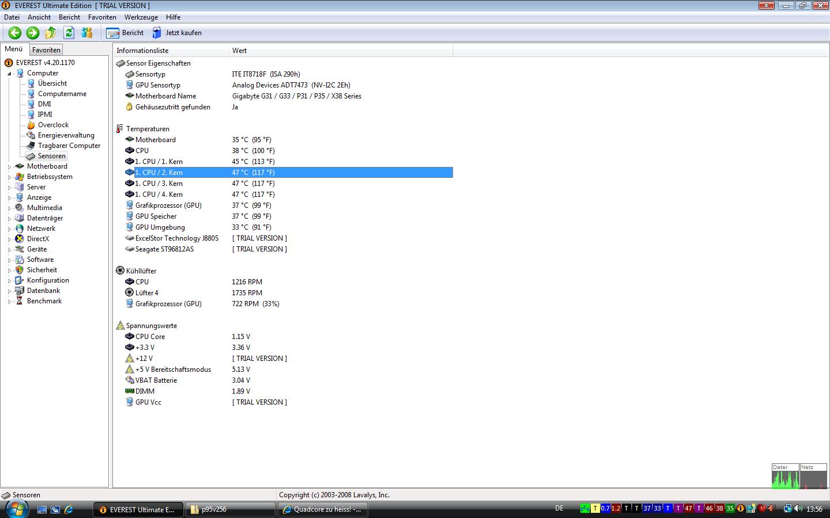Click the fan icon beside Kühllüfter heading
Viewport: 830px width, 518px height.
point(120,271)
